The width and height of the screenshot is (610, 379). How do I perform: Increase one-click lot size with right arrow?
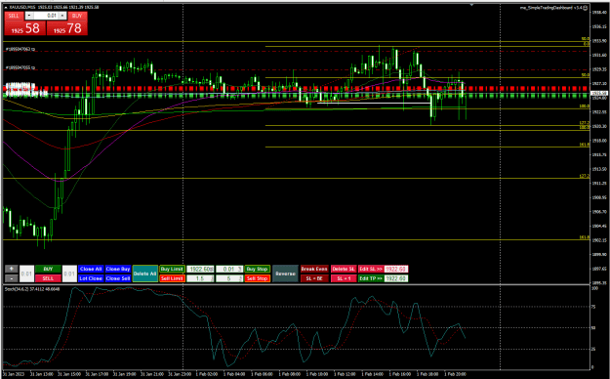click(62, 16)
